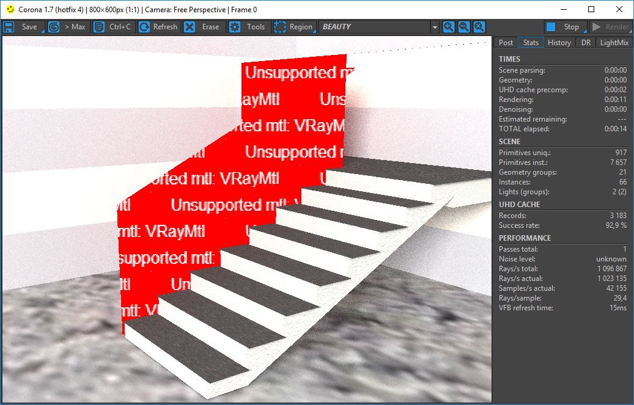Open the BEAUTY render element dropdown
Screen dimensions: 634x405
point(379,27)
